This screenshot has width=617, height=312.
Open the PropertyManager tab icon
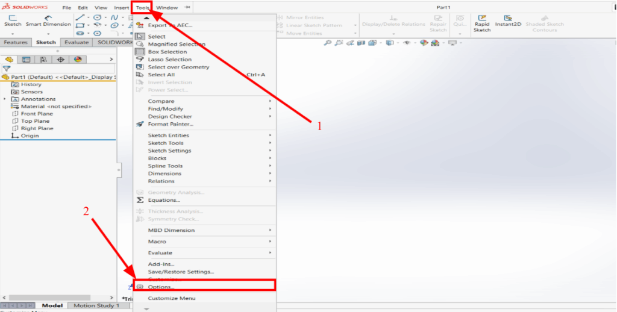click(x=27, y=60)
